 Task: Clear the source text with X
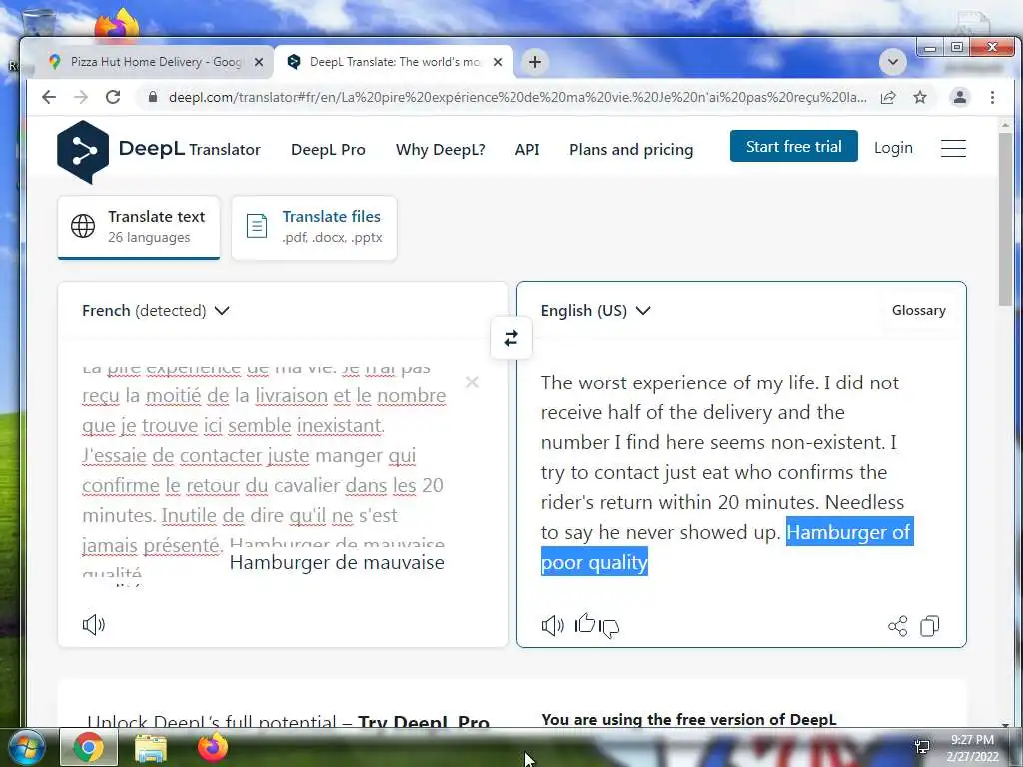pos(472,383)
